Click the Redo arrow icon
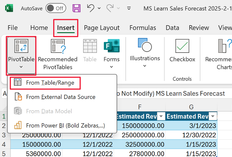 pos(110,8)
